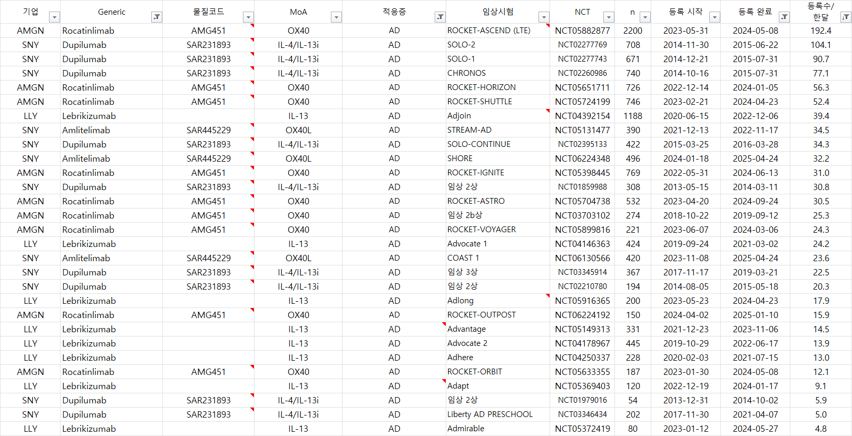
Task: Select the 192.4 monthly enrollment cell
Action: [x=821, y=31]
